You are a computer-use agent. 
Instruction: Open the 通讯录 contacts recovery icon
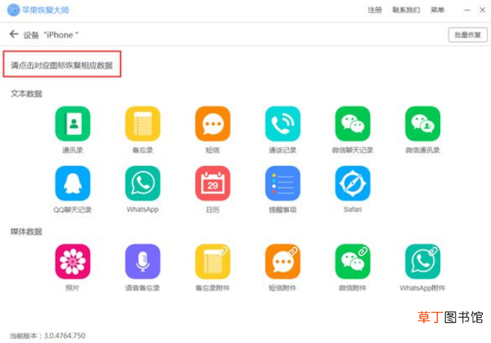[73, 124]
